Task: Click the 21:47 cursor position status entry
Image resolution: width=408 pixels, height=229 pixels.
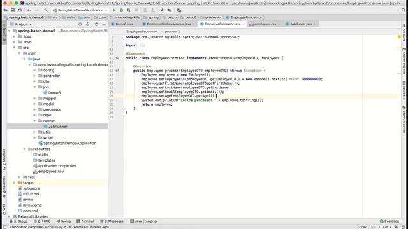Action: (363, 227)
